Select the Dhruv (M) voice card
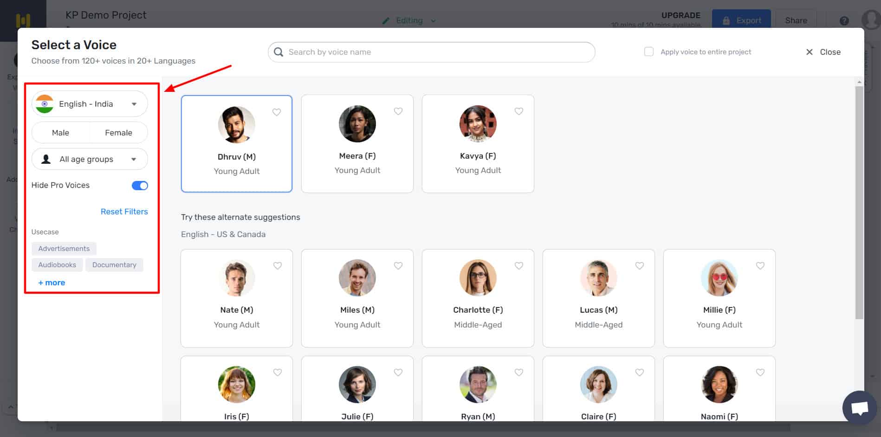881x437 pixels. (x=237, y=144)
